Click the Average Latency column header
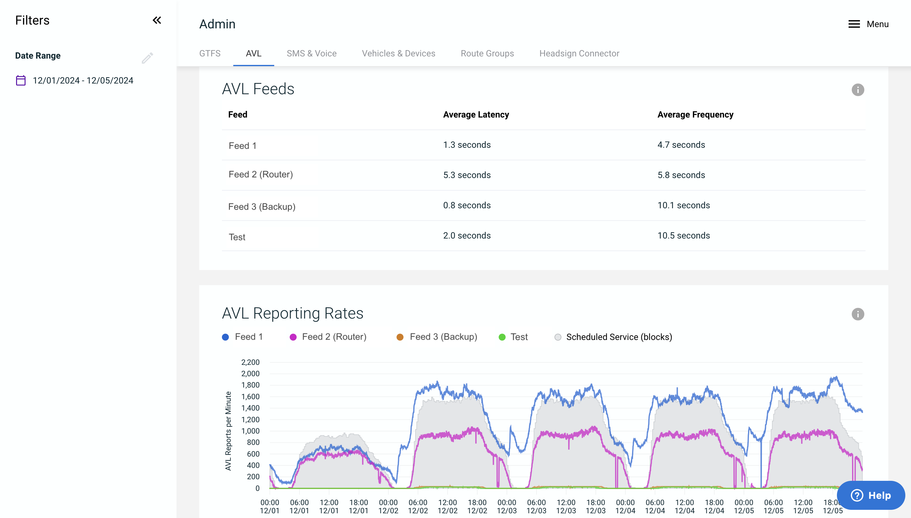911x518 pixels. point(476,115)
